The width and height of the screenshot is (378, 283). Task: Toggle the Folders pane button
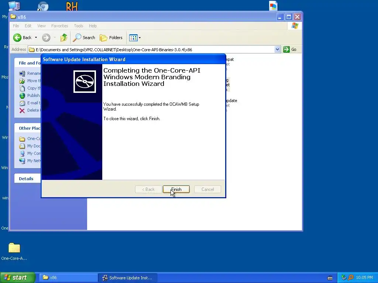[111, 38]
